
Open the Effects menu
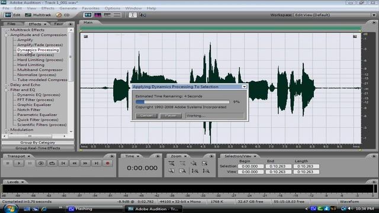point(48,8)
